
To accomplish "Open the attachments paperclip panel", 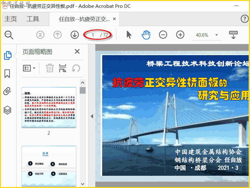I will pos(7,91).
